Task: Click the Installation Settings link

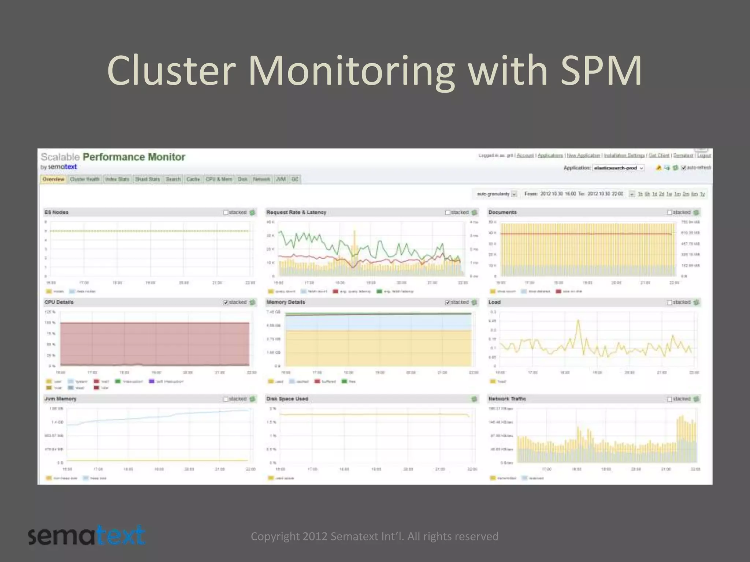Action: click(624, 156)
